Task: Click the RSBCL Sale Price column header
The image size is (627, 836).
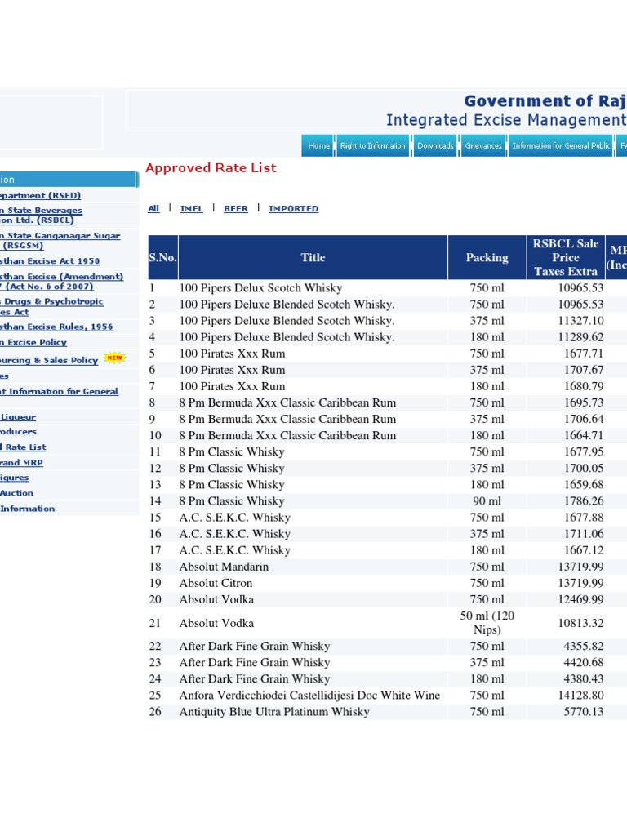Action: click(x=565, y=258)
